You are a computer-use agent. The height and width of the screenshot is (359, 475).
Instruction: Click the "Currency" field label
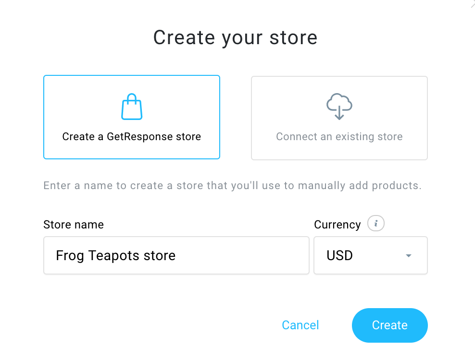coord(337,225)
